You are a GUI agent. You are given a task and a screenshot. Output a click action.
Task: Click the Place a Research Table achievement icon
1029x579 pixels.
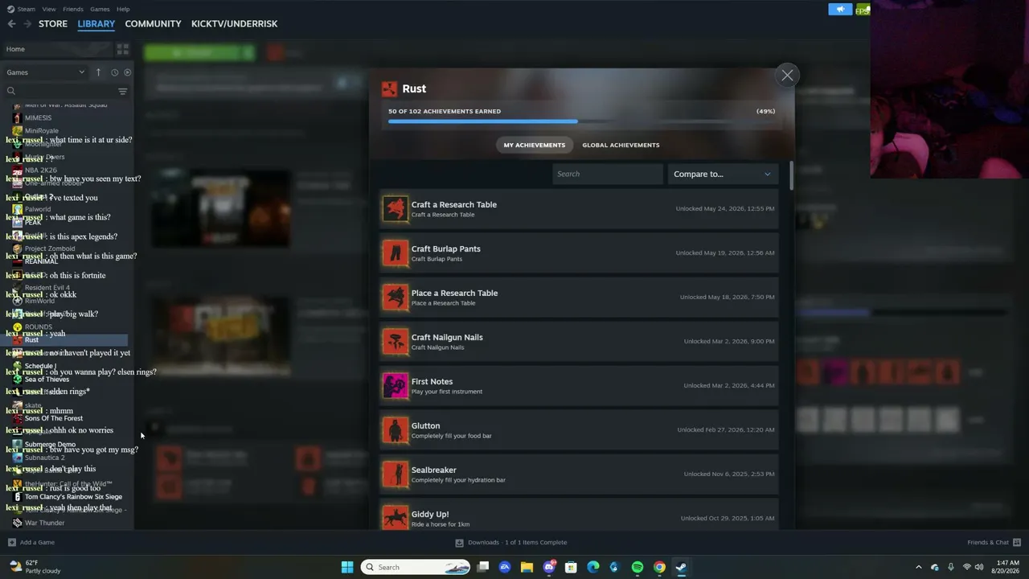pos(395,298)
